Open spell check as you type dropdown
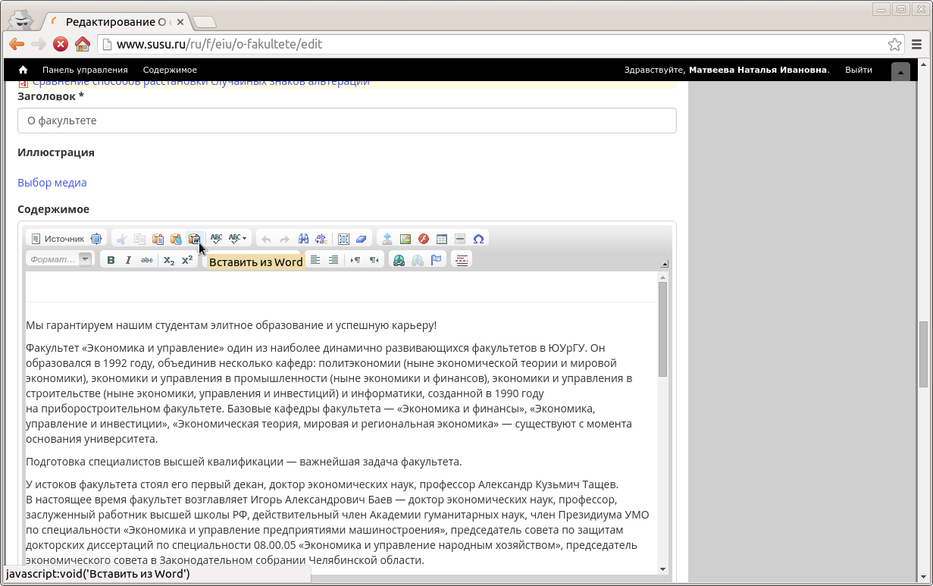Image resolution: width=933 pixels, height=586 pixels. pyautogui.click(x=238, y=239)
